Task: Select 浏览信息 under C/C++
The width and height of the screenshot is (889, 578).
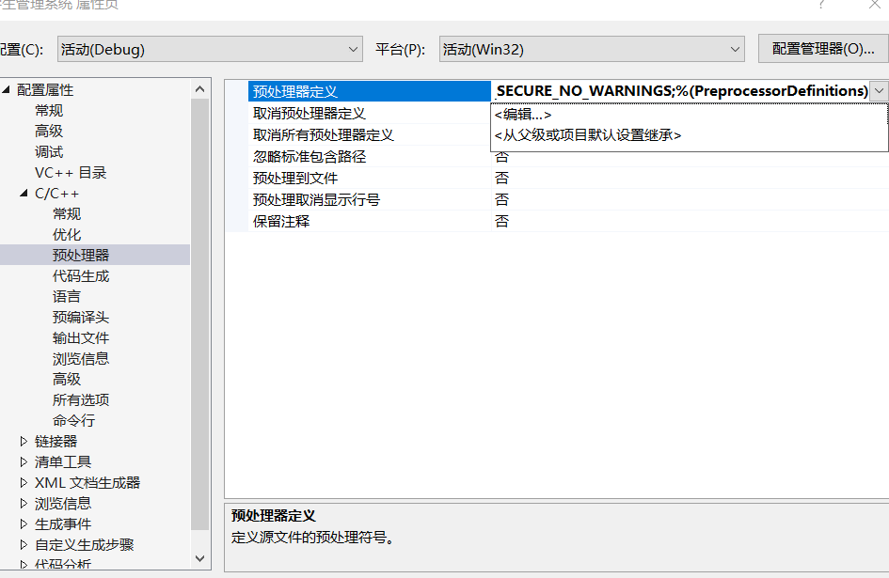Action: pos(81,359)
